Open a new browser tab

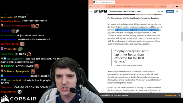[x=117, y=2]
